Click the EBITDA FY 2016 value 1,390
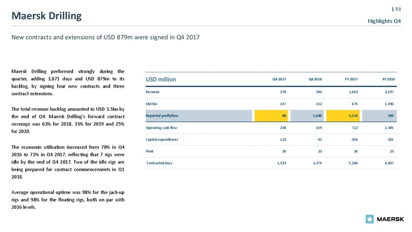 [x=389, y=104]
